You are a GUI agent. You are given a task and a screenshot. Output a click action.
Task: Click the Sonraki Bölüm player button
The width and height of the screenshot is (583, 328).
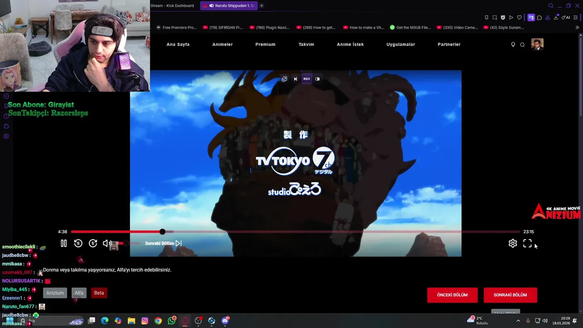pyautogui.click(x=163, y=243)
